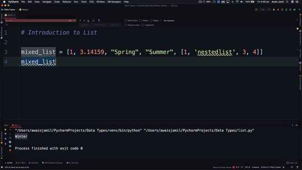Click status bar bottom-left tool window toggle icon
Viewport: 302px width, 170px height.
tap(2, 167)
